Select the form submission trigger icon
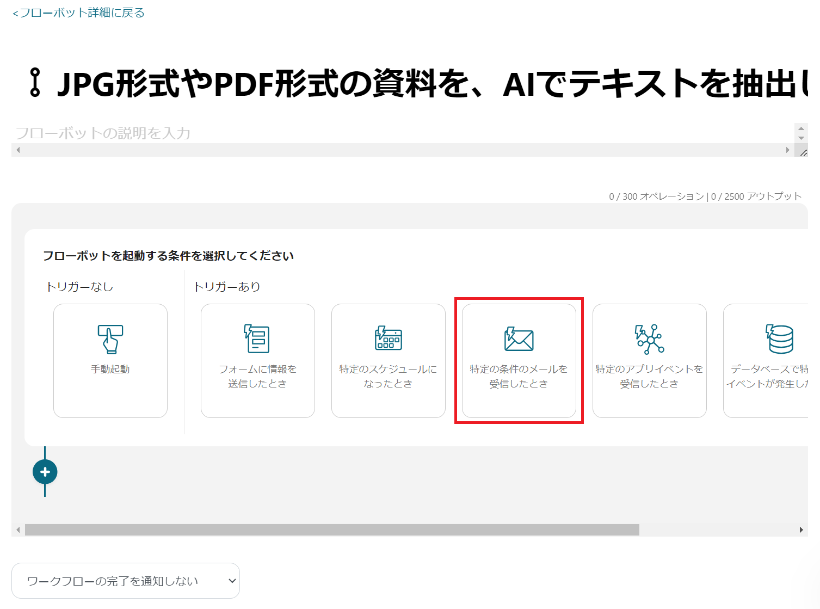Screen dimensions: 820x609 coord(257,339)
